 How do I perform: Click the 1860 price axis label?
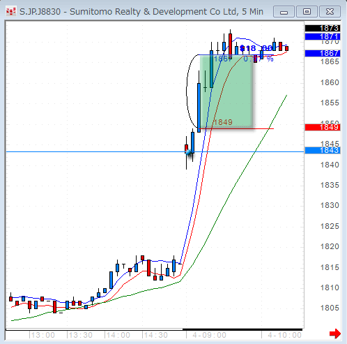click(330, 82)
